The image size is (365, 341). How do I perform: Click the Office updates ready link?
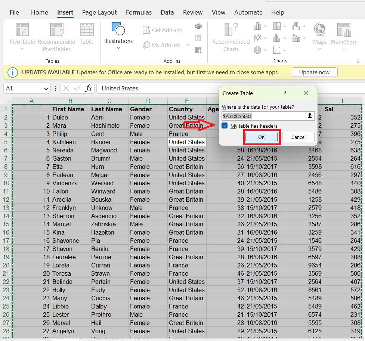pyautogui.click(x=178, y=72)
